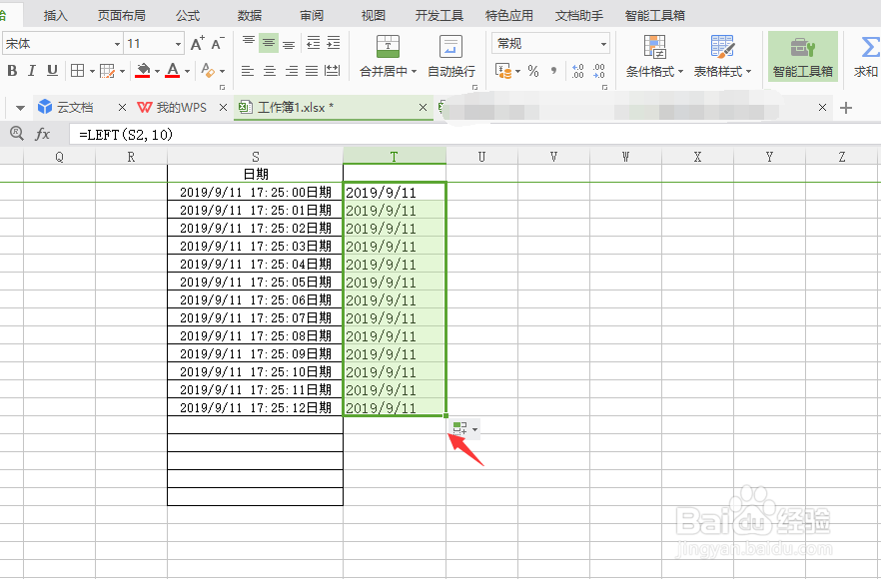Screen dimensions: 881x579
Task: Open the 智能工具箱 ribbon tab
Action: (654, 15)
